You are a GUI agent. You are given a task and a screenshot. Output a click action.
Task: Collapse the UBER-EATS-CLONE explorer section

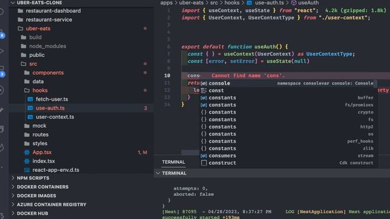tap(13, 2)
